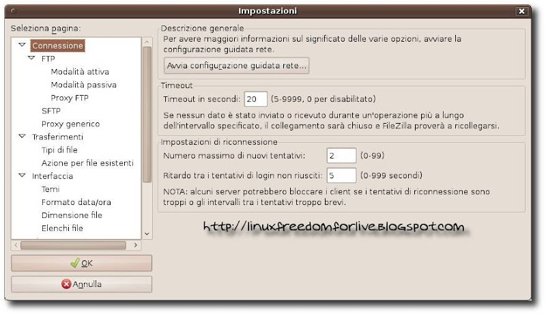This screenshot has width=546, height=315.
Task: Close the Impostazioni dialog window
Action: [x=521, y=11]
